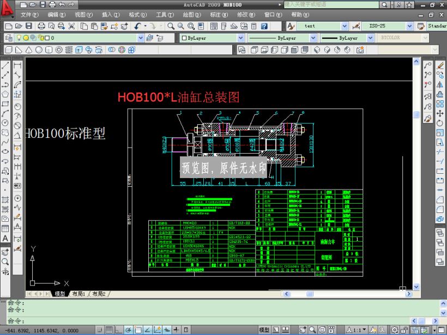Toggle Grid display in status bar

click(x=109, y=330)
